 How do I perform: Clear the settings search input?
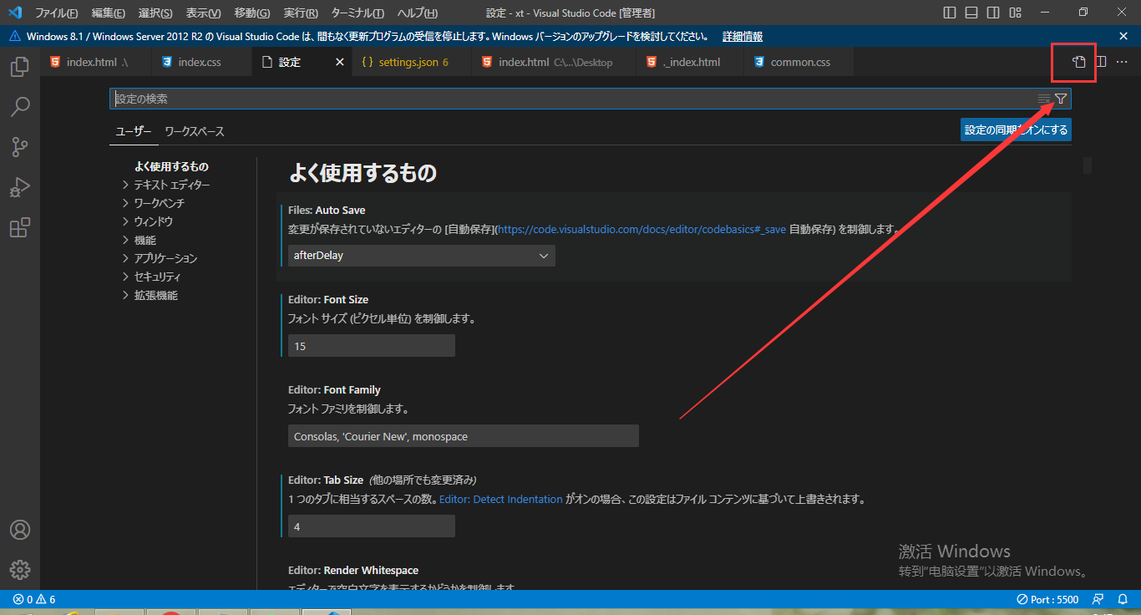1044,99
